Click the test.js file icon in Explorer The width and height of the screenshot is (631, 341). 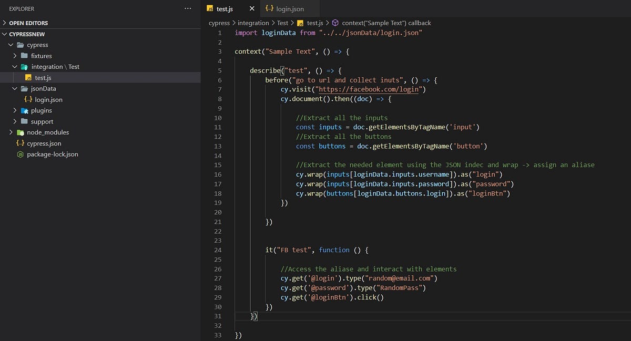(x=29, y=77)
